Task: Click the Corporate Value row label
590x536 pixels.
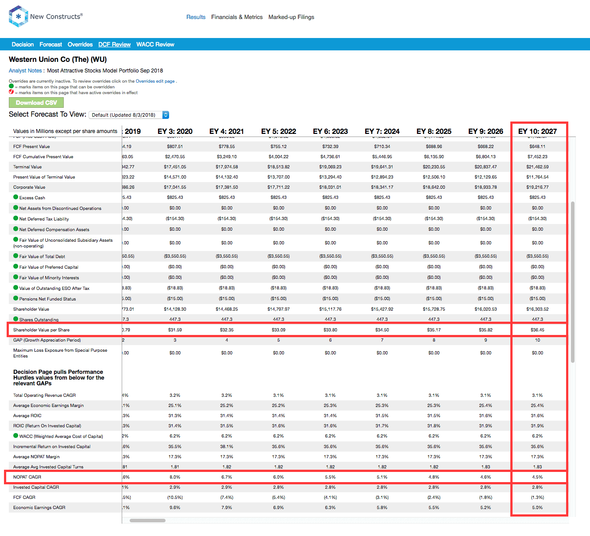Action: (x=29, y=187)
